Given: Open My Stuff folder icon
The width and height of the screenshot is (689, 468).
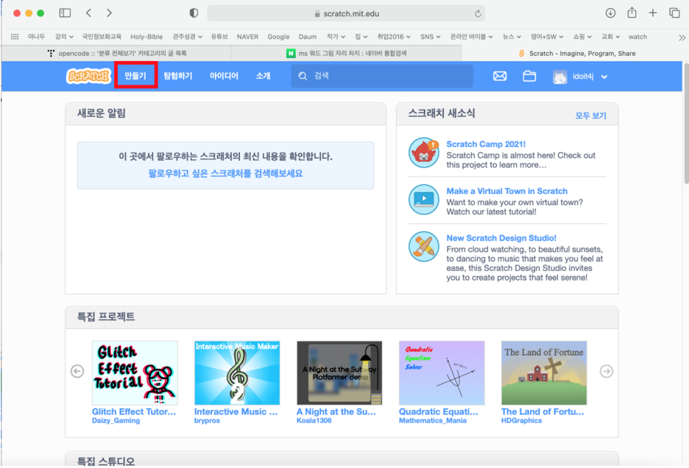Looking at the screenshot, I should (x=529, y=76).
